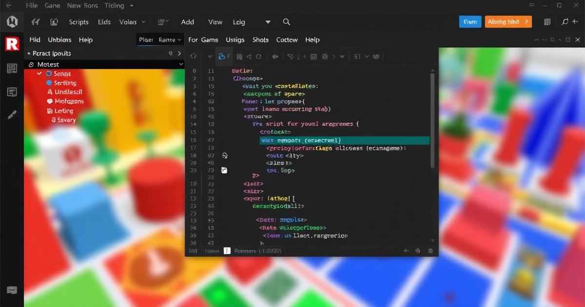Click the circle gutter marker on line 97
Screen dimensions: 585x307
tap(225, 156)
